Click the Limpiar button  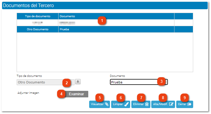point(121,104)
